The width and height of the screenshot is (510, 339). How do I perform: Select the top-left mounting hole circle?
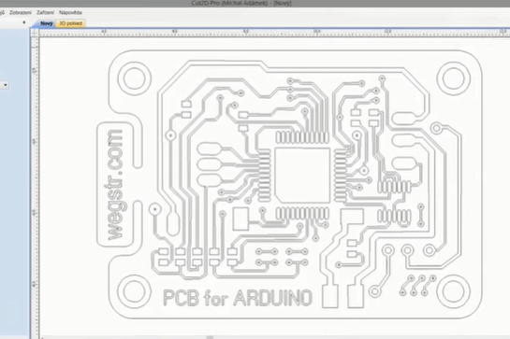(135, 78)
